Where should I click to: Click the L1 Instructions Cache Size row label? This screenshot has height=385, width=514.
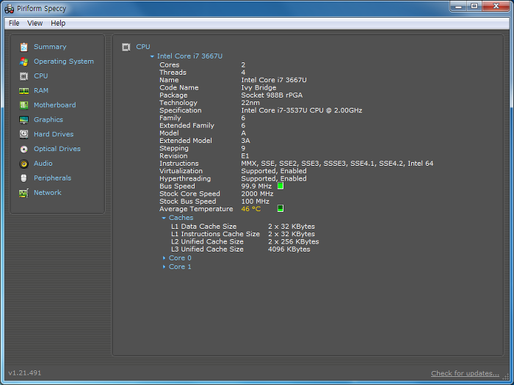tap(215, 234)
